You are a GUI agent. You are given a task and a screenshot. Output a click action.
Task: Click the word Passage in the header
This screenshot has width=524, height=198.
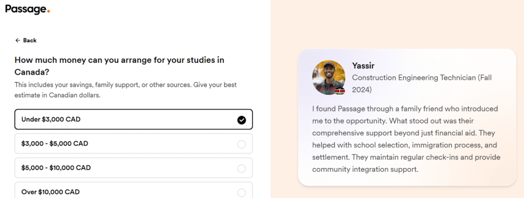coord(26,9)
